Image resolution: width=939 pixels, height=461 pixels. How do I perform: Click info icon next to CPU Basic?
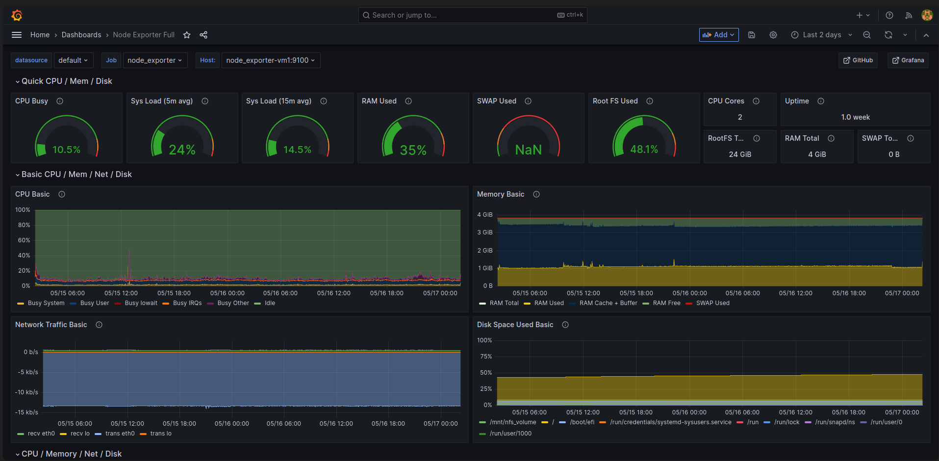(x=62, y=194)
